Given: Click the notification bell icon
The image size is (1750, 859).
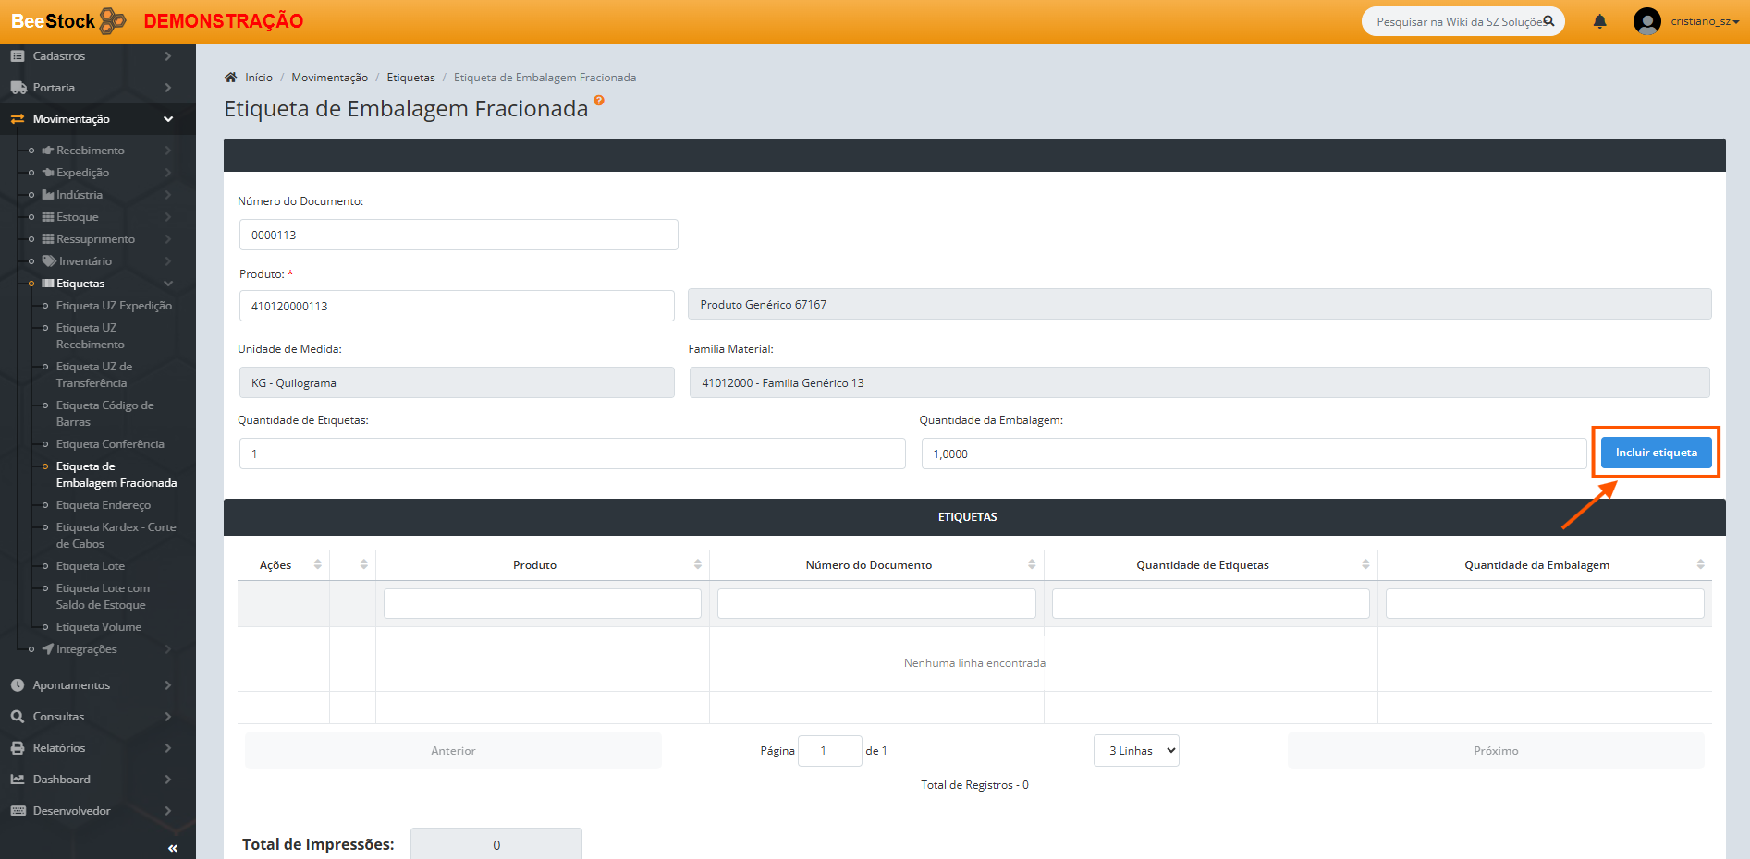Looking at the screenshot, I should [1599, 21].
